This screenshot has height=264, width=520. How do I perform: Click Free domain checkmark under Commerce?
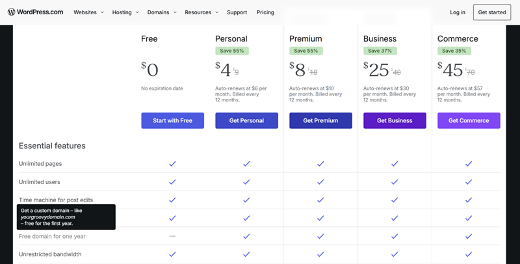coord(469,236)
